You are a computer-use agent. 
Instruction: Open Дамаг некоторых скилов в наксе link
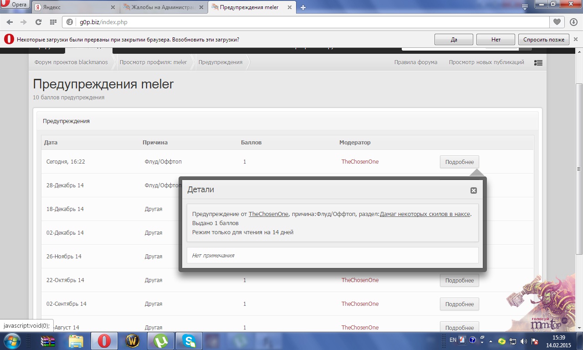click(424, 214)
